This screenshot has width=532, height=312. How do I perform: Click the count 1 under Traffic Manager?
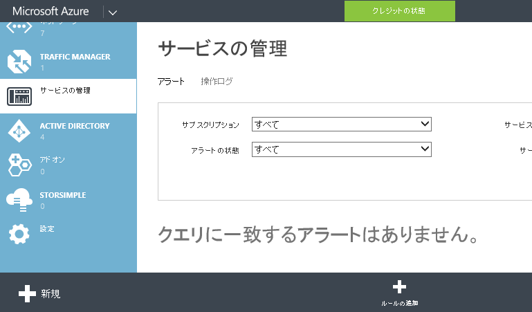[42, 68]
